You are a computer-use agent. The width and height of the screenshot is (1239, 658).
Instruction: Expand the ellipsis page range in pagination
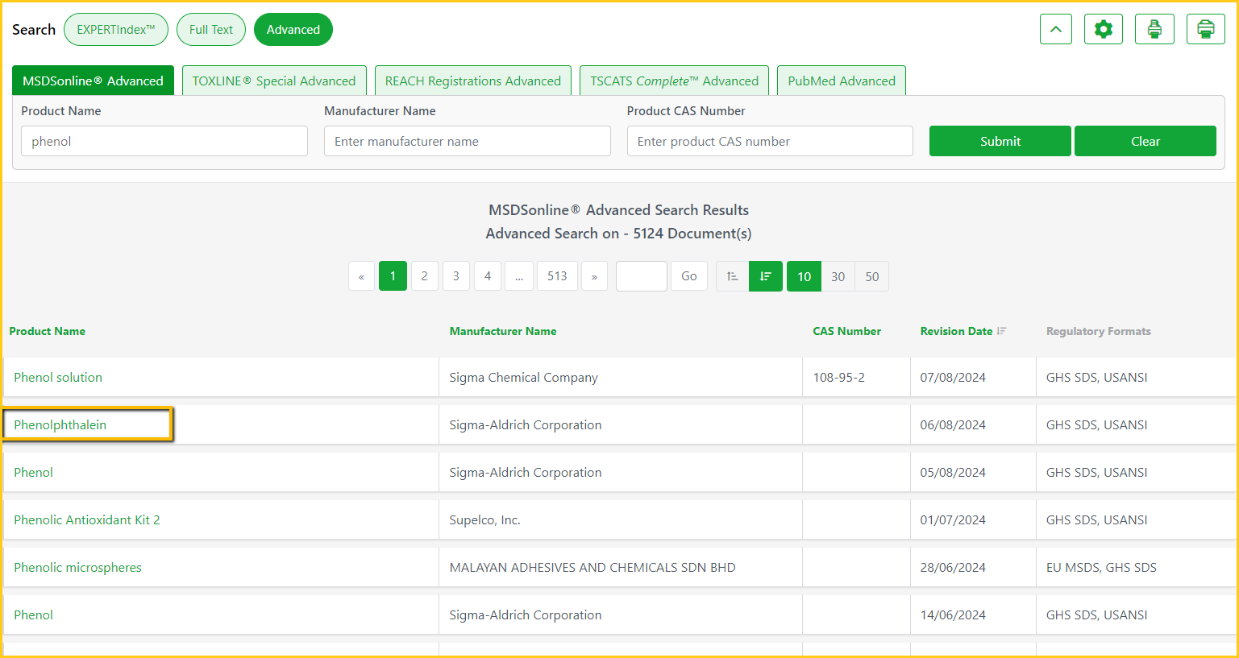pyautogui.click(x=519, y=276)
